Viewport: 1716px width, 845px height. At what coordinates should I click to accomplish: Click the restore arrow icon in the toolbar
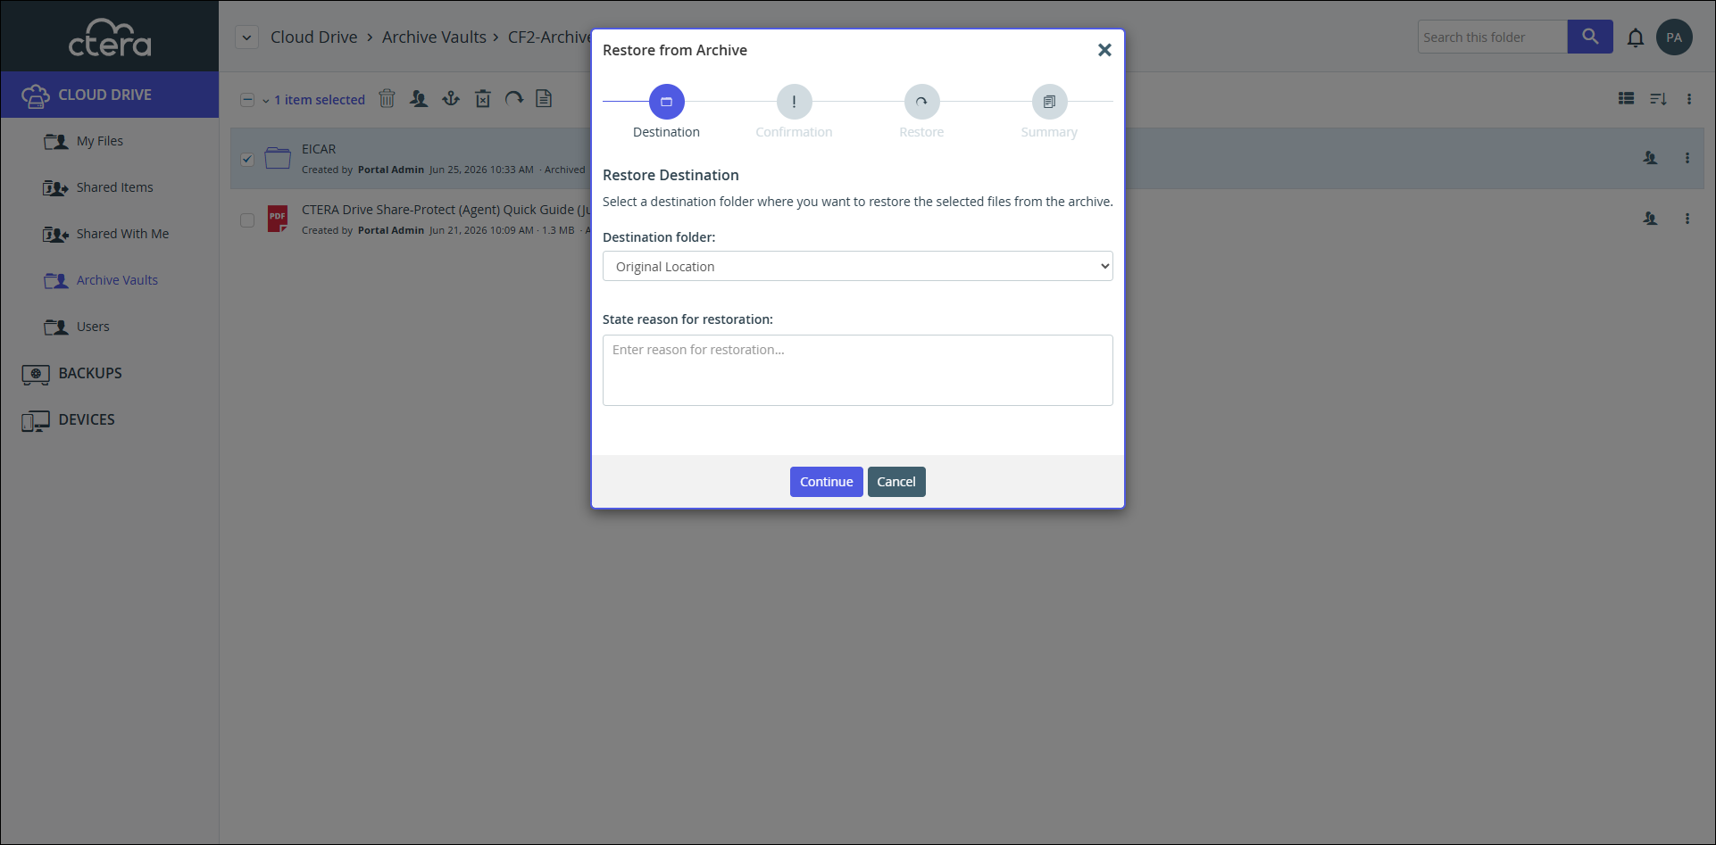tap(514, 98)
